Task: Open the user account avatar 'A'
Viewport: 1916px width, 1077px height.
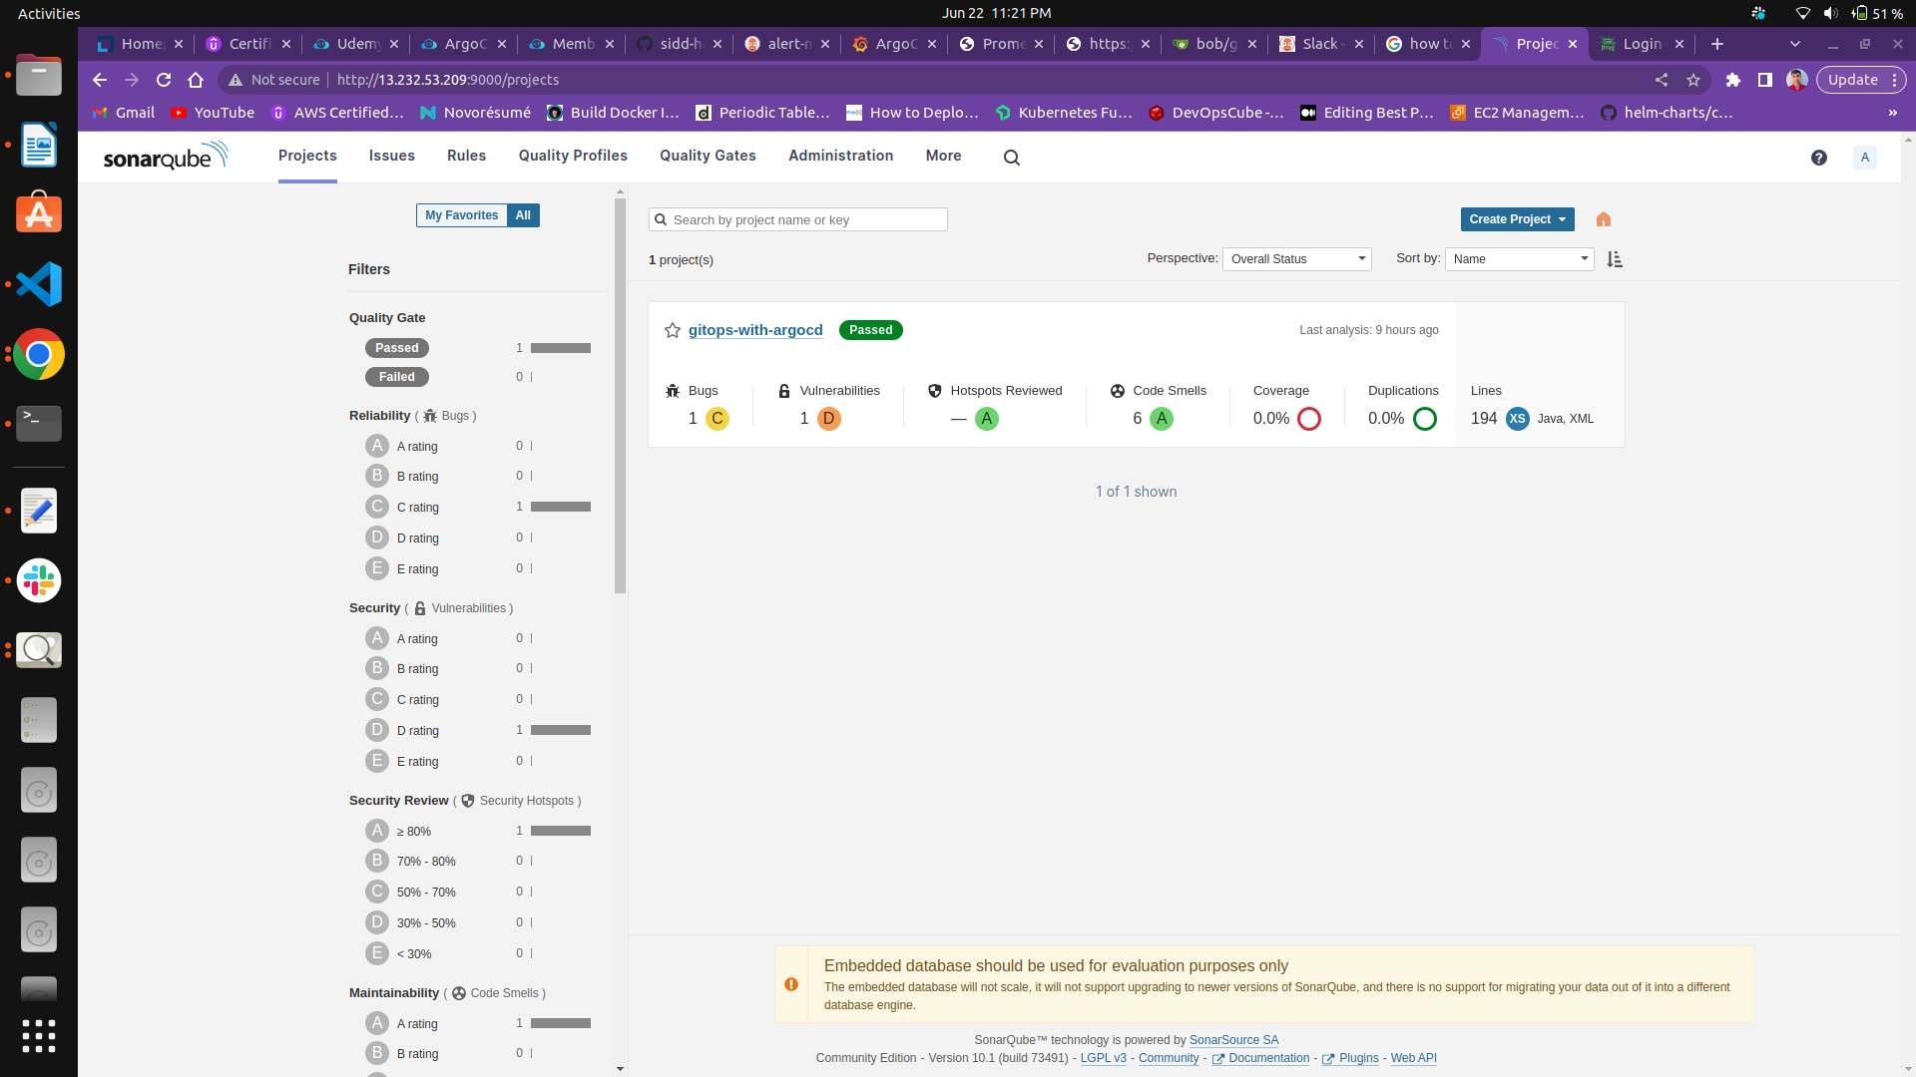Action: 1865,158
